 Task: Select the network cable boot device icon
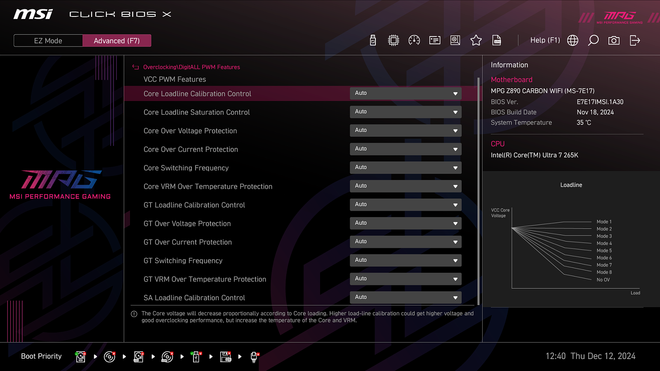pyautogui.click(x=255, y=357)
